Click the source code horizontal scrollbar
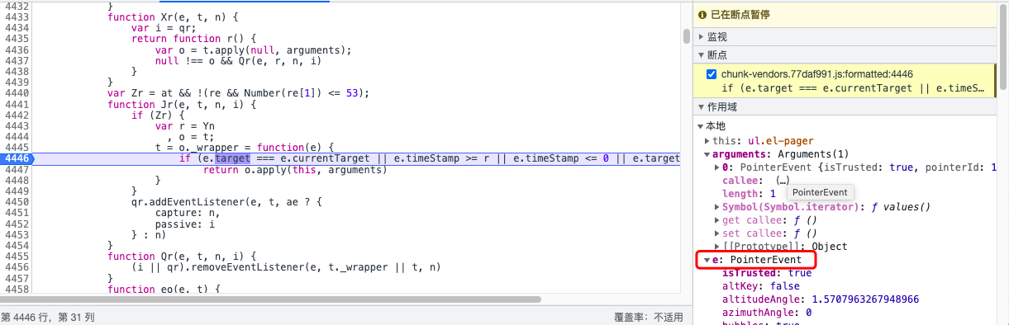Viewport: 1009px width, 325px height. [270, 299]
